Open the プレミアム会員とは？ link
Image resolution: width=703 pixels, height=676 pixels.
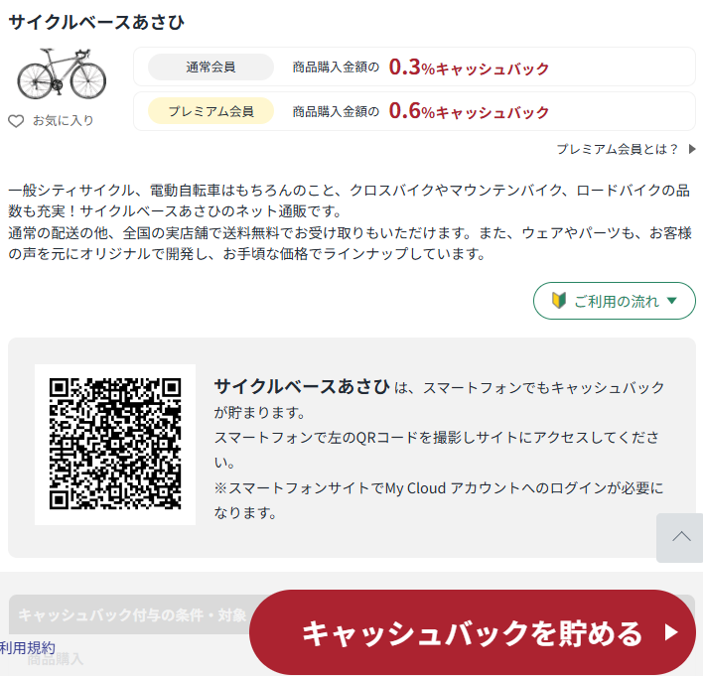pos(617,149)
